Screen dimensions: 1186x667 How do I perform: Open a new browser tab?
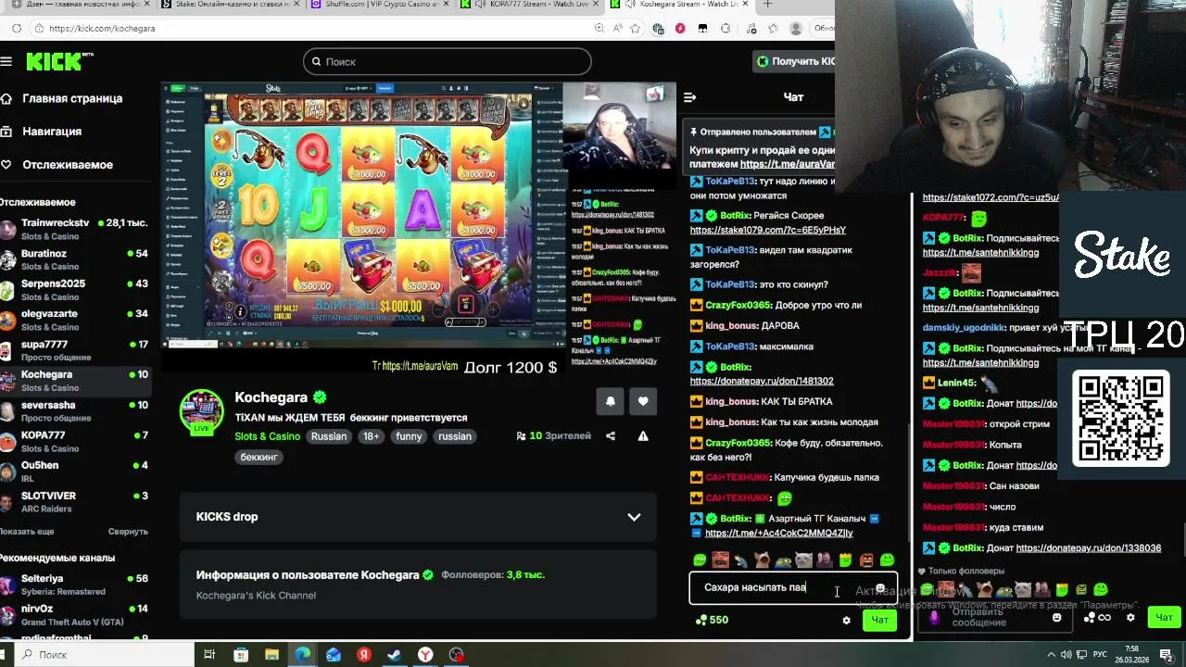tap(767, 5)
